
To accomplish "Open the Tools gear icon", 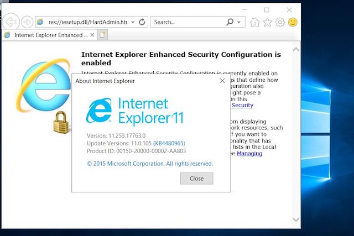I will [280, 22].
